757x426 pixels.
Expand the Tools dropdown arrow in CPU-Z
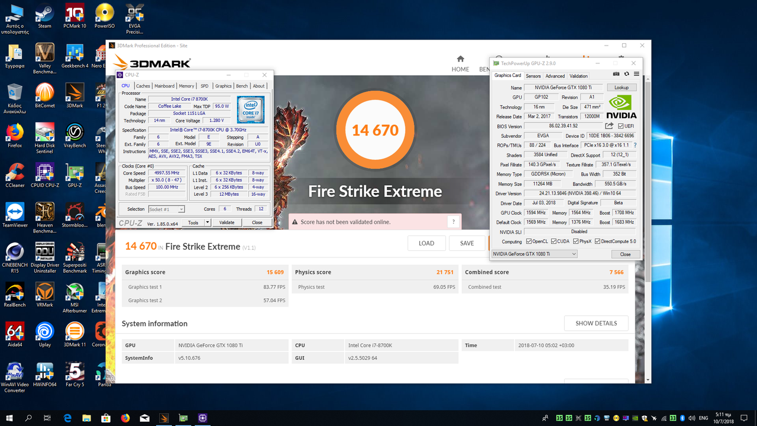pyautogui.click(x=208, y=222)
